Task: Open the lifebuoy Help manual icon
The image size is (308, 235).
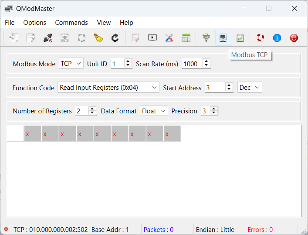Action: tap(260, 38)
